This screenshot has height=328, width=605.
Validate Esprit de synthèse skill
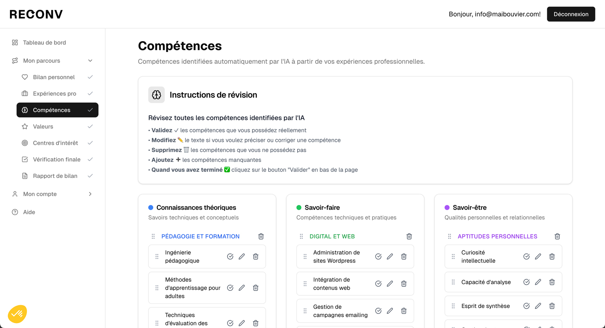coord(526,306)
